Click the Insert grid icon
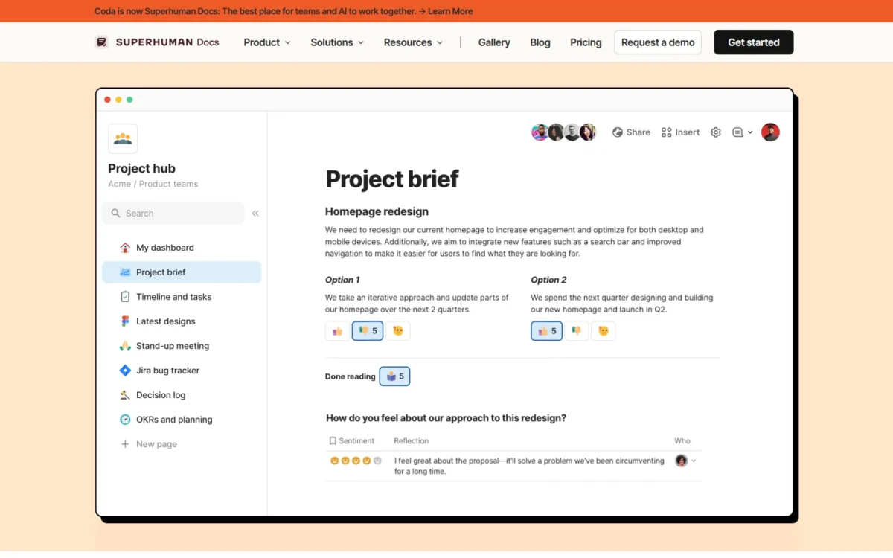The width and height of the screenshot is (893, 558). point(667,132)
